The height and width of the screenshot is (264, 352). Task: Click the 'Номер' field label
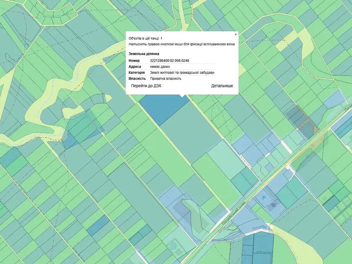point(134,60)
